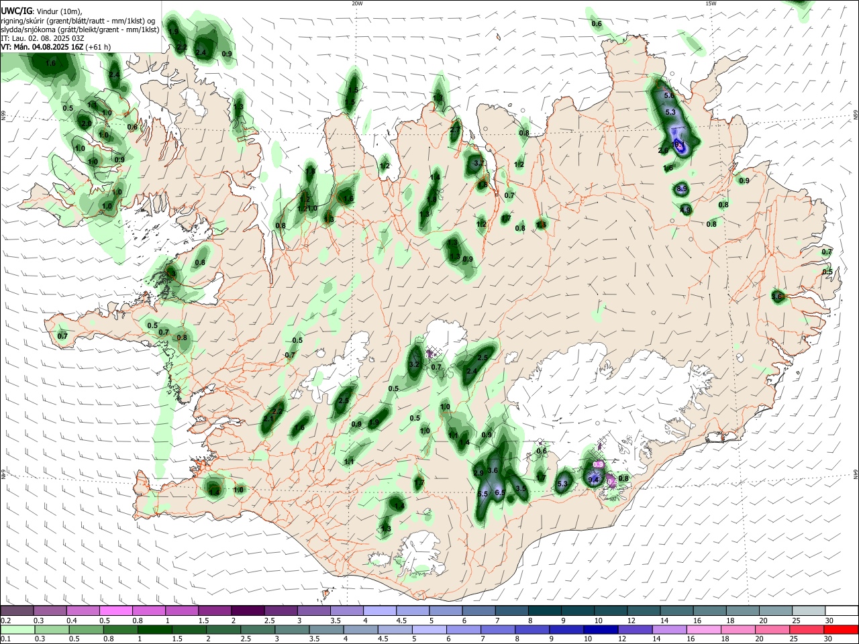
Task: Select the pale grey snow swatch starting at 25
Action: (808, 610)
